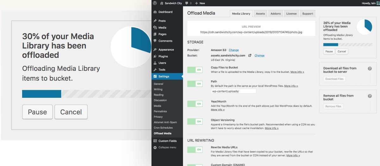Toggle Object Versioning switch
Screen dimensions: 380x166
(195, 121)
